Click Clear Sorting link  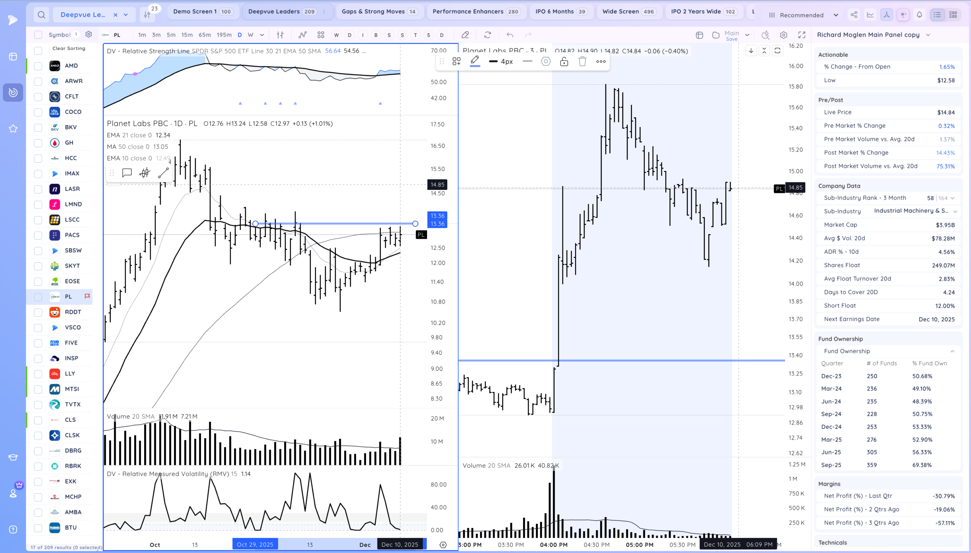click(x=69, y=48)
